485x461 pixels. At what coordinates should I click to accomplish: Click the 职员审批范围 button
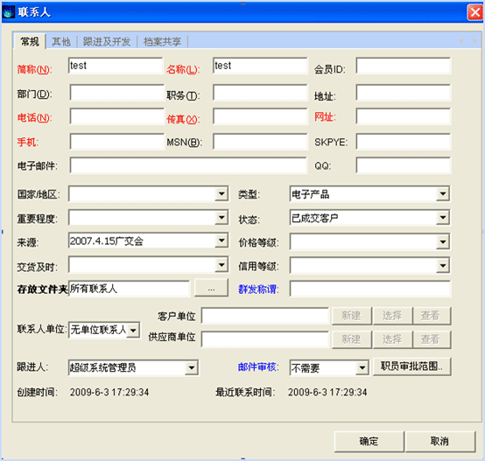411,367
